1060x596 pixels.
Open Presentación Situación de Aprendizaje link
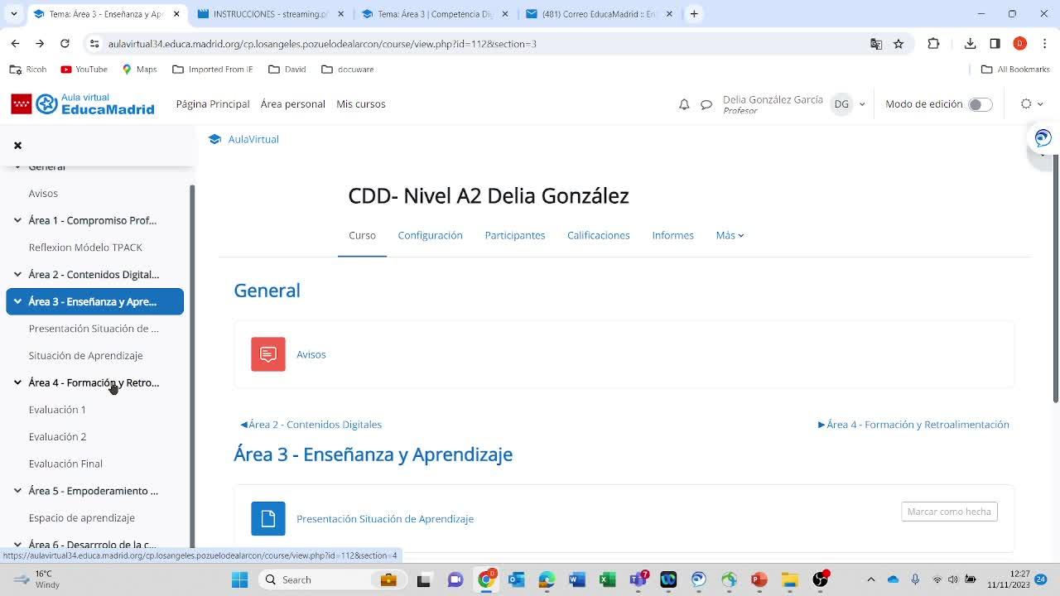385,519
